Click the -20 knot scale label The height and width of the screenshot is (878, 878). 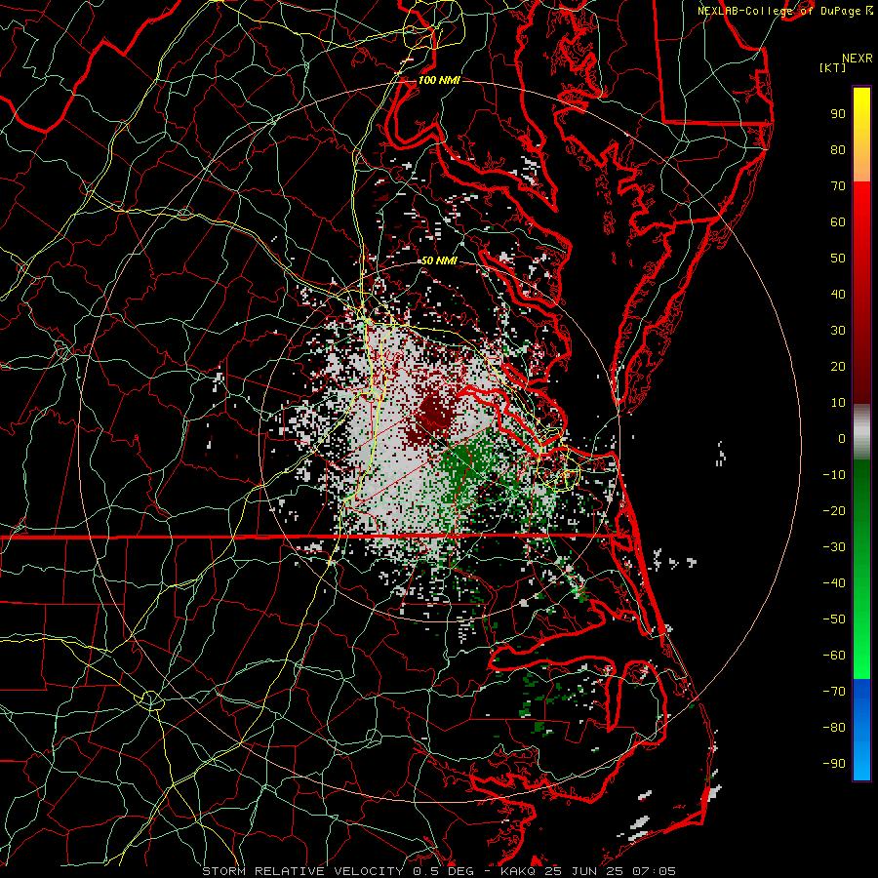tap(834, 510)
